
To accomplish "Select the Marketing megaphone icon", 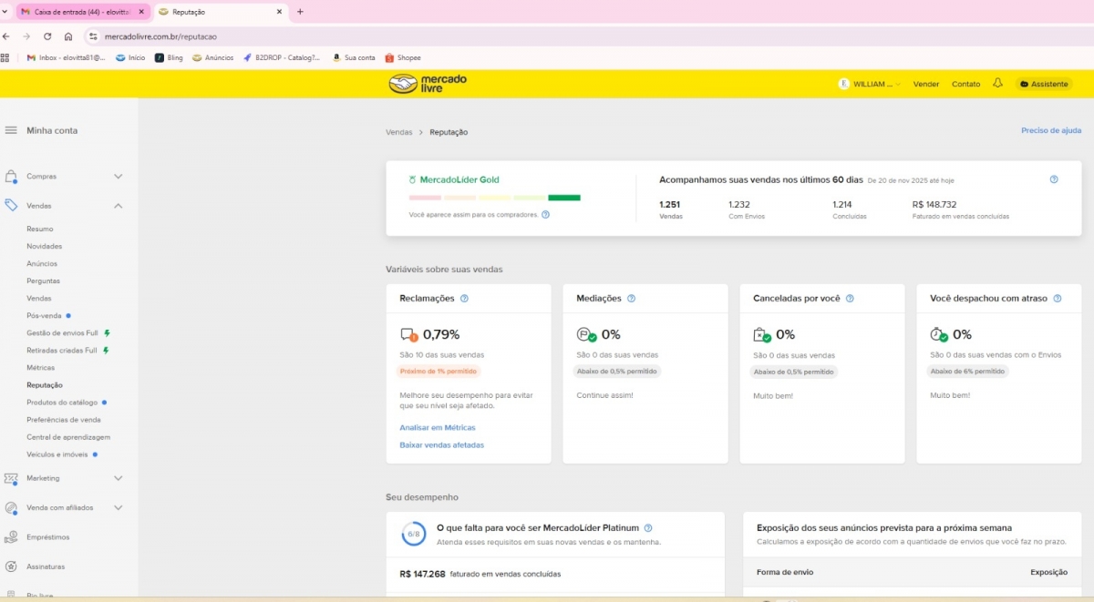I will pos(9,478).
